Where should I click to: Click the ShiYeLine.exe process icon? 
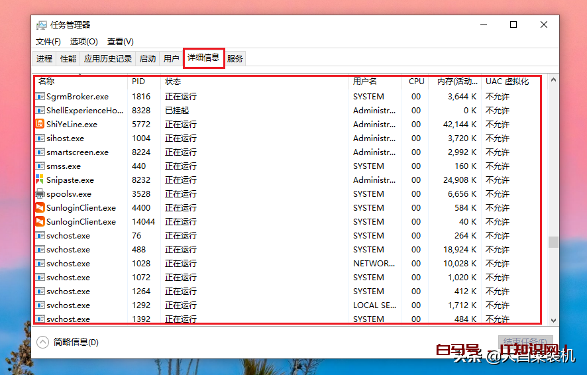(x=40, y=124)
